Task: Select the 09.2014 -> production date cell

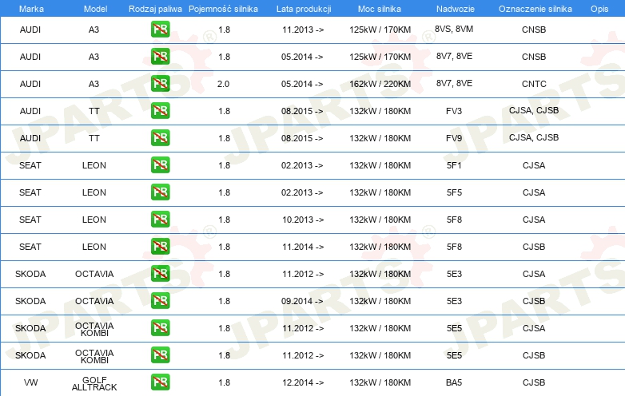Action: [302, 301]
